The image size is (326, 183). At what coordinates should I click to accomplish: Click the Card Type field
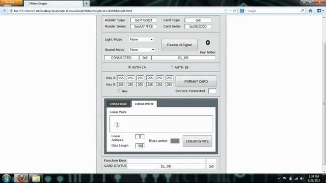[x=198, y=20]
